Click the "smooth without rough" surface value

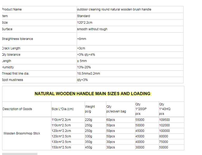[92, 29]
